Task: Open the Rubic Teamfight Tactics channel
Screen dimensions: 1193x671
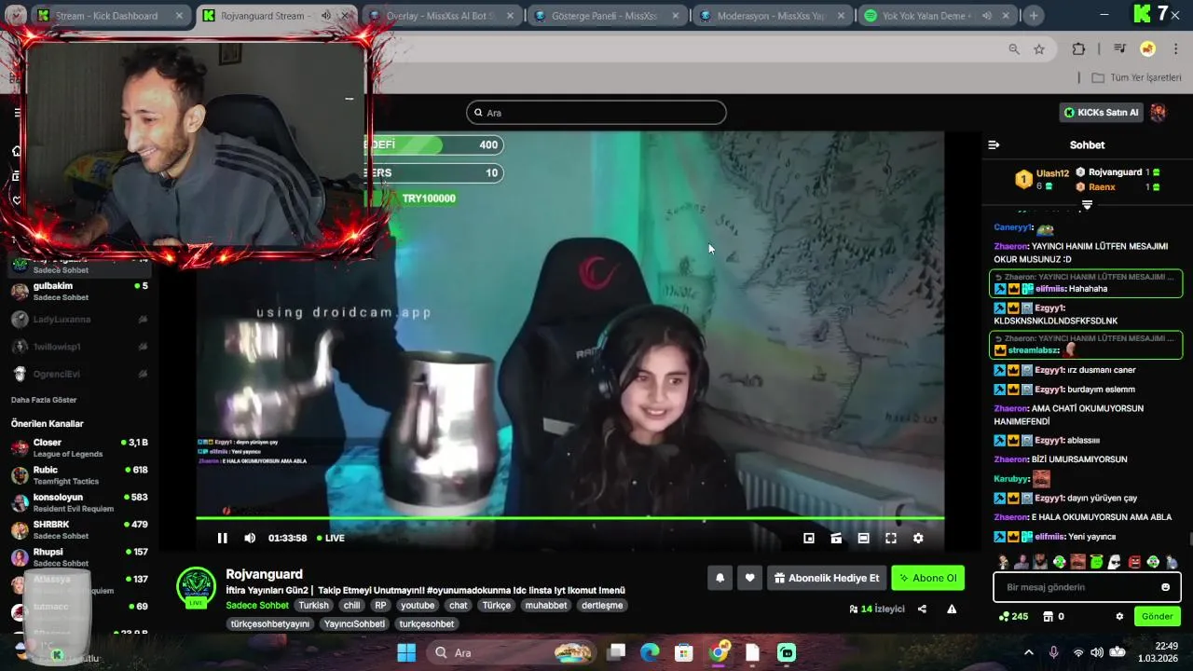Action: pyautogui.click(x=79, y=475)
